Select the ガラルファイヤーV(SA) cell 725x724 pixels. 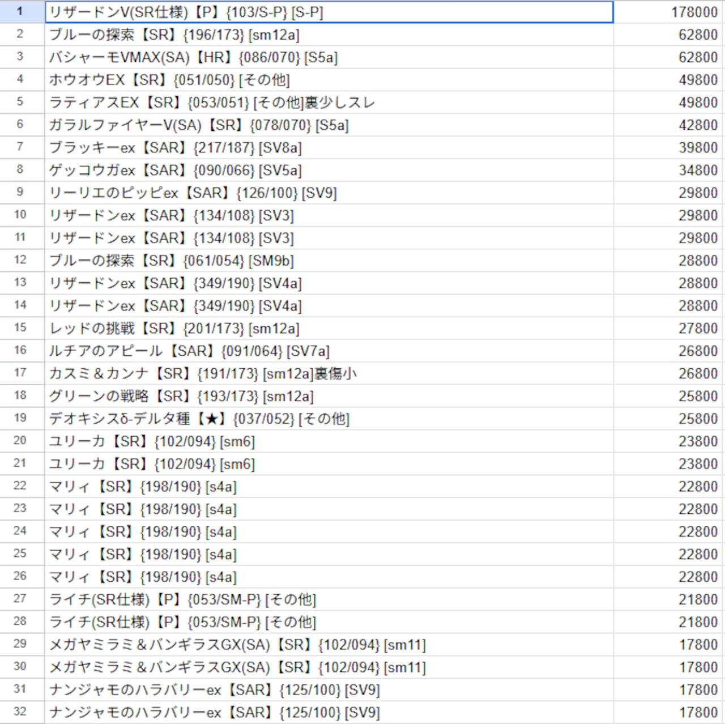point(329,125)
